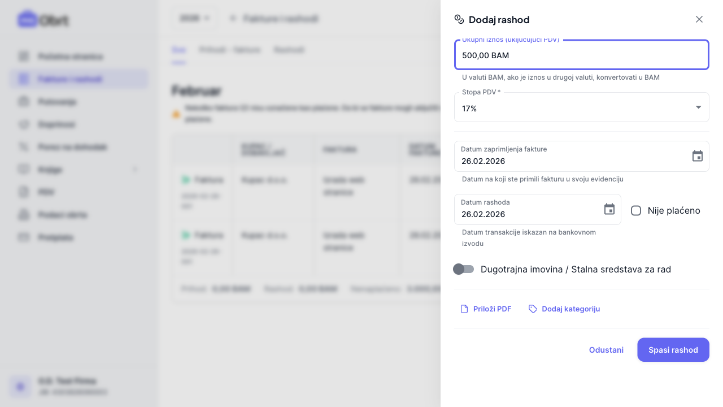Click the Obrt logo in sidebar
Screen dimensions: 723x407
[43, 20]
